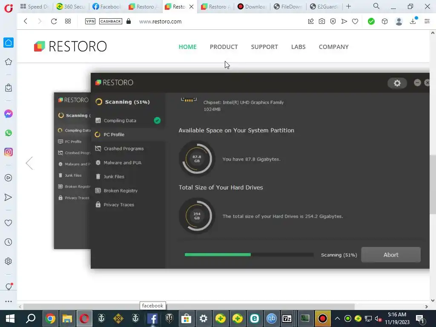The height and width of the screenshot is (327, 436).
Task: Add page to bookmarks heart icon
Action: (x=355, y=21)
